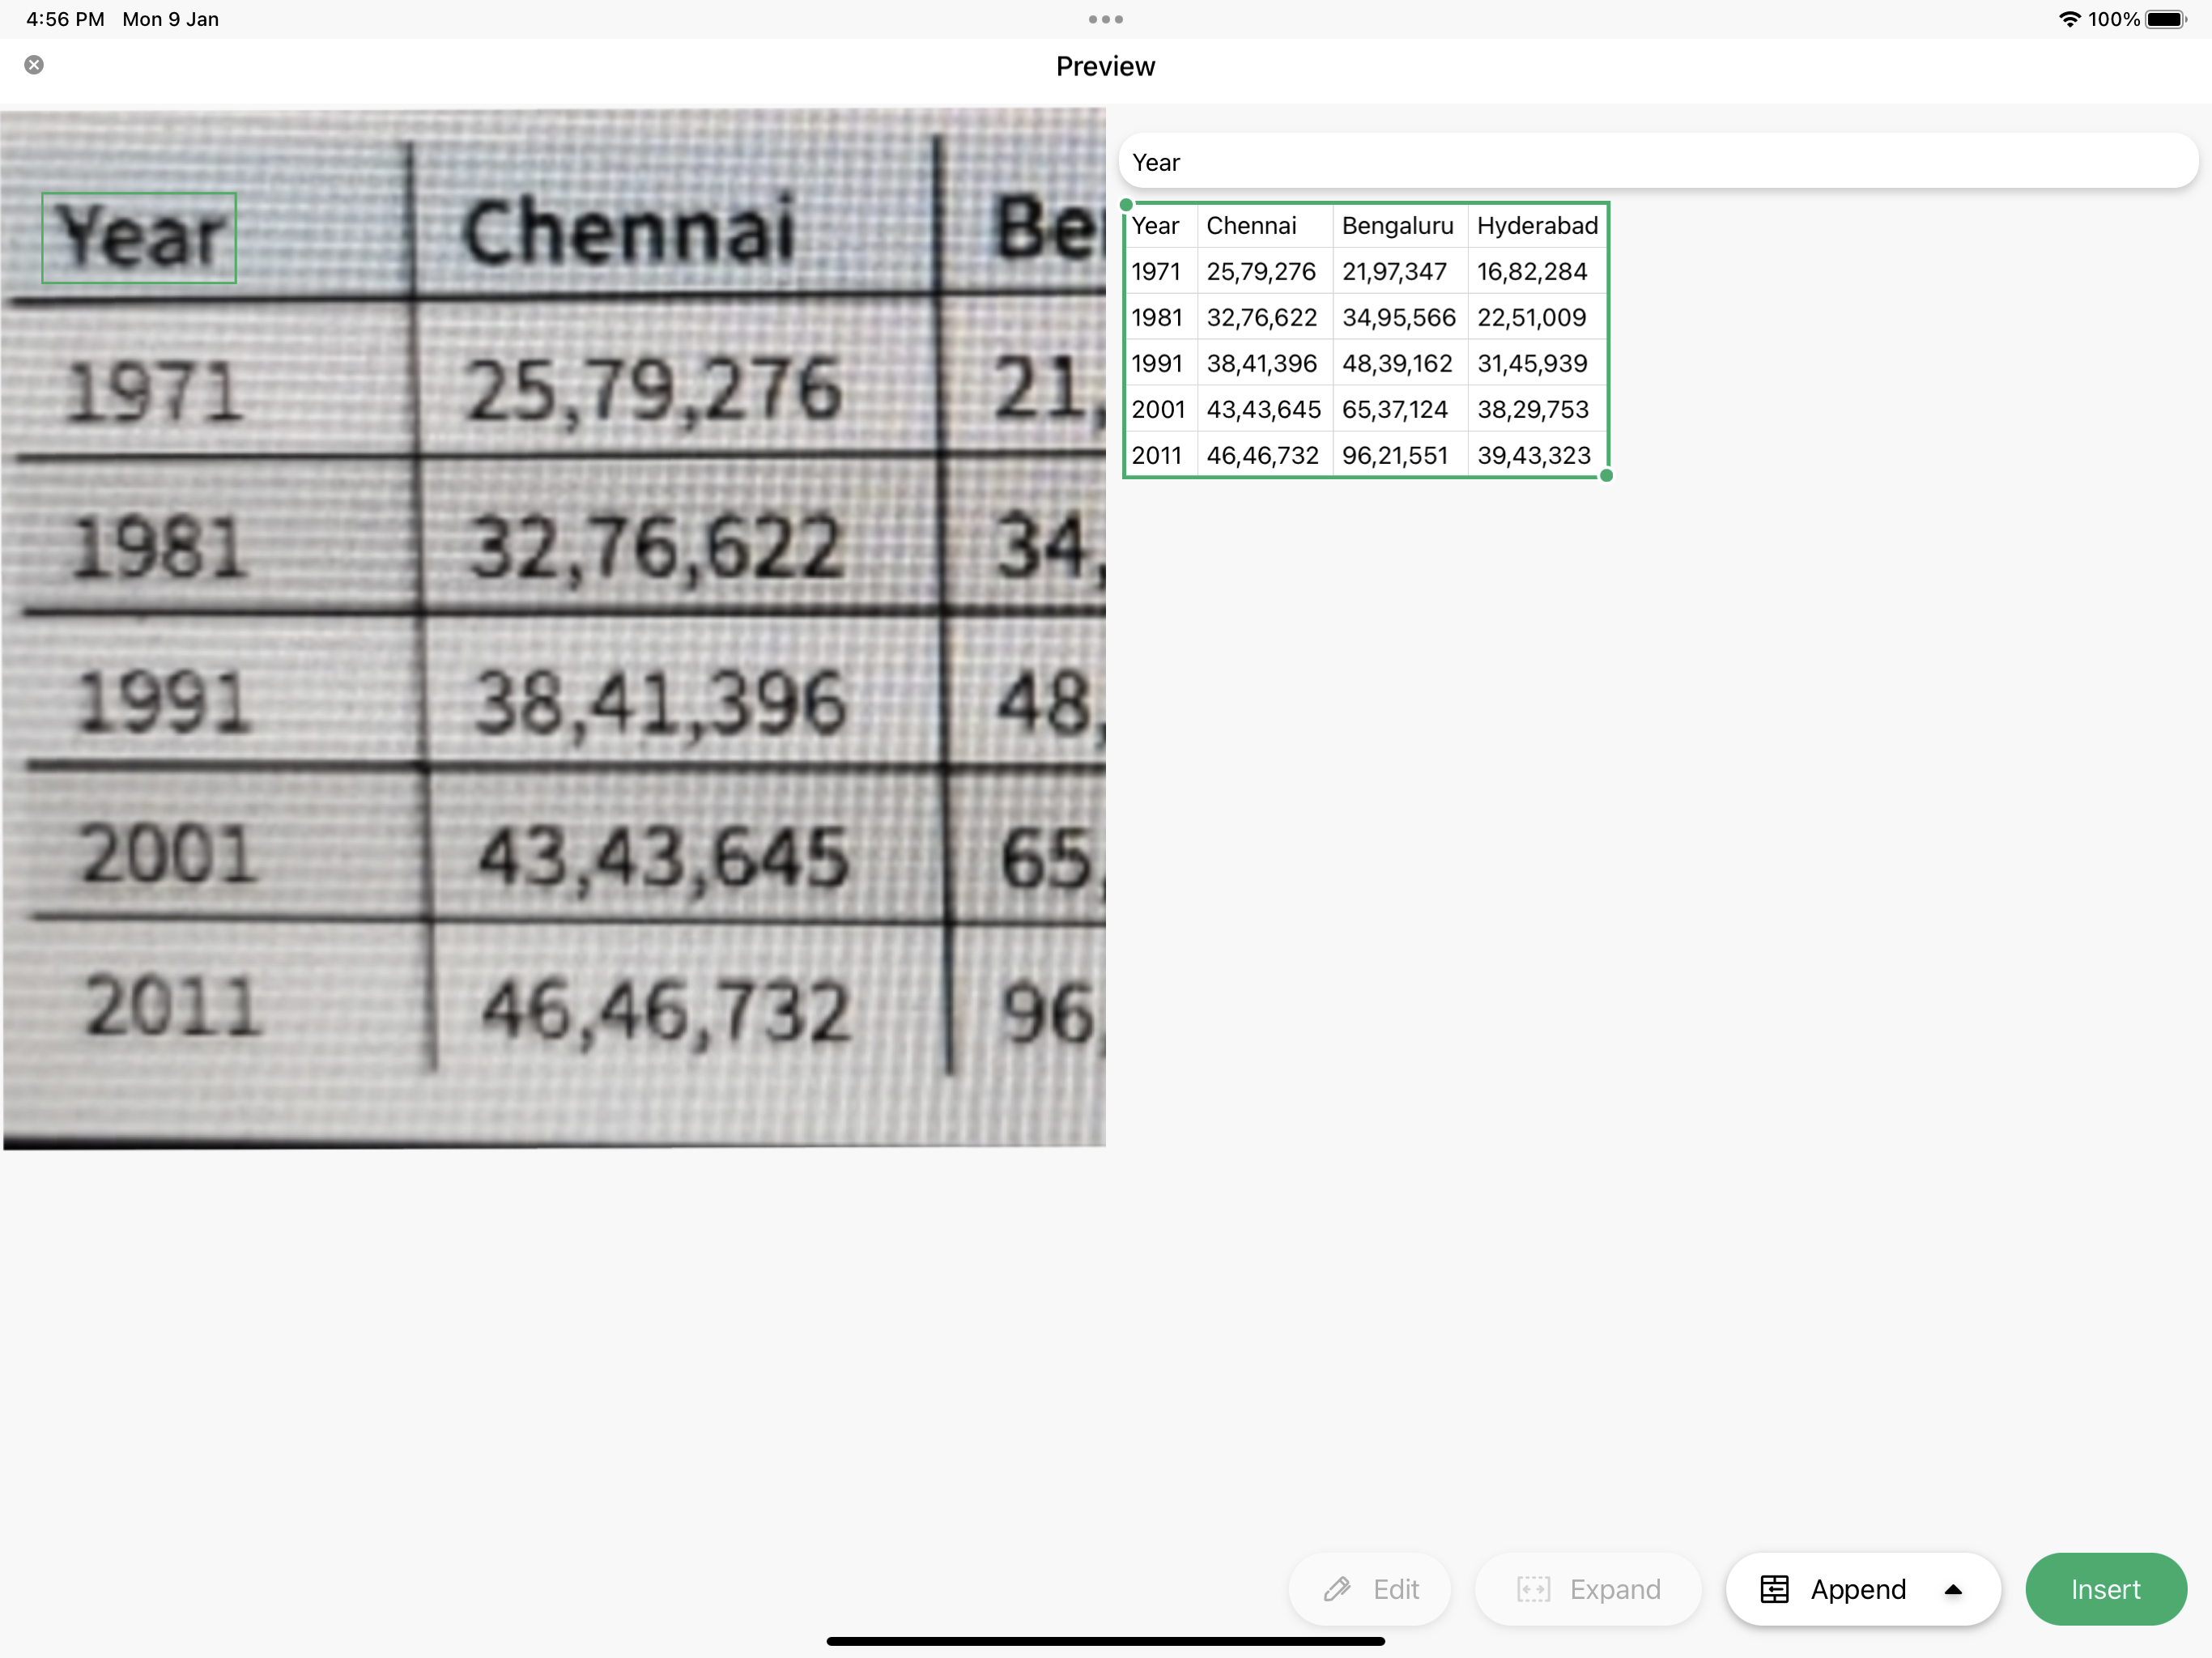Click the Insert button
2212x1658 pixels.
click(2105, 1589)
